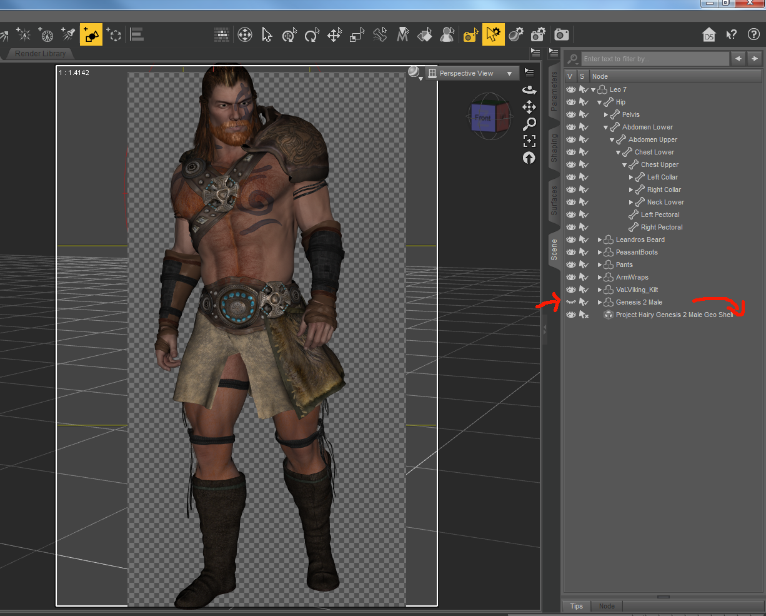Image resolution: width=766 pixels, height=616 pixels.
Task: Toggle visibility of Leandros Beard
Action: 570,240
